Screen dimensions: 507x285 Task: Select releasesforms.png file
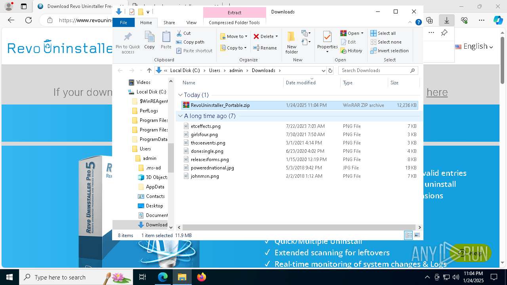click(299, 160)
